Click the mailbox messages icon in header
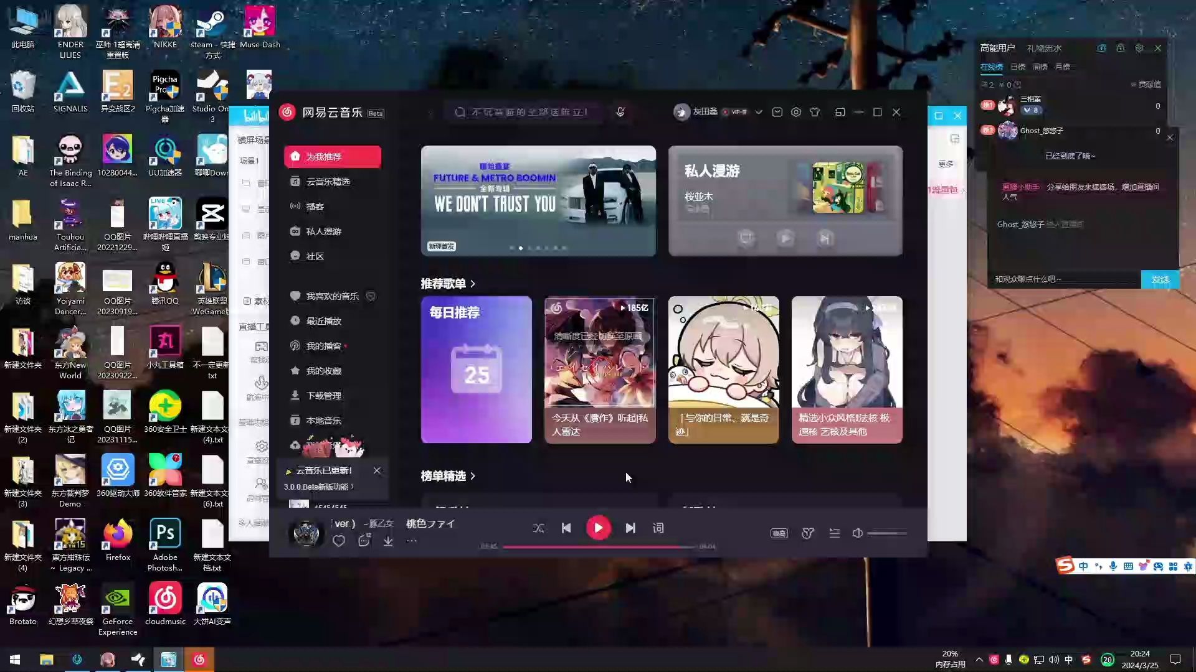The height and width of the screenshot is (672, 1196). click(777, 112)
